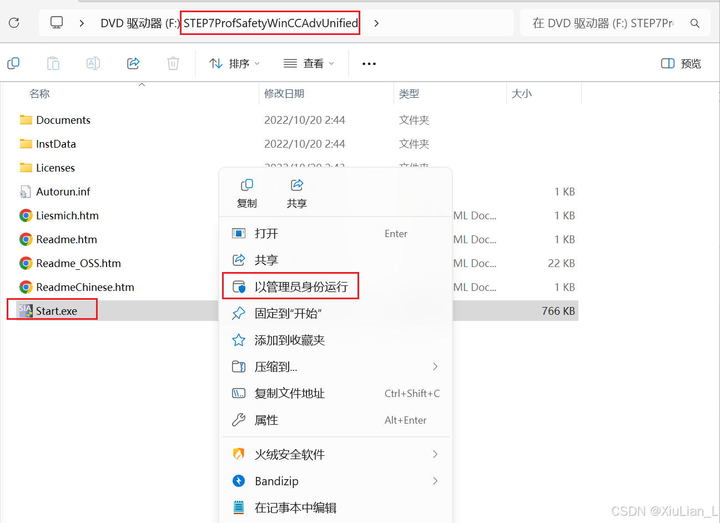Viewport: 720px width, 523px height.
Task: Click the delete trash icon in toolbar
Action: pos(173,63)
